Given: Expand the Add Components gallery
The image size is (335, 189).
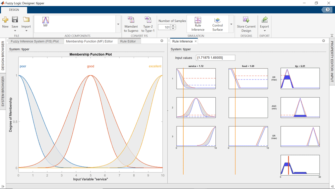Looking at the screenshot, I should 118,24.
